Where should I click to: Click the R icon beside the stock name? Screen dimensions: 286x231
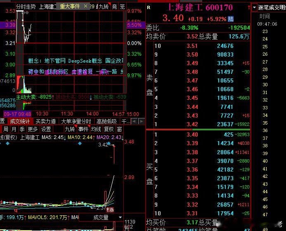click(x=149, y=7)
